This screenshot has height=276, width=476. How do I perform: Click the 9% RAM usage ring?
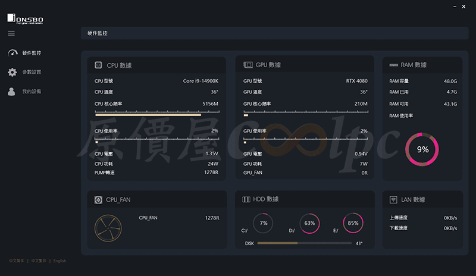(x=422, y=149)
